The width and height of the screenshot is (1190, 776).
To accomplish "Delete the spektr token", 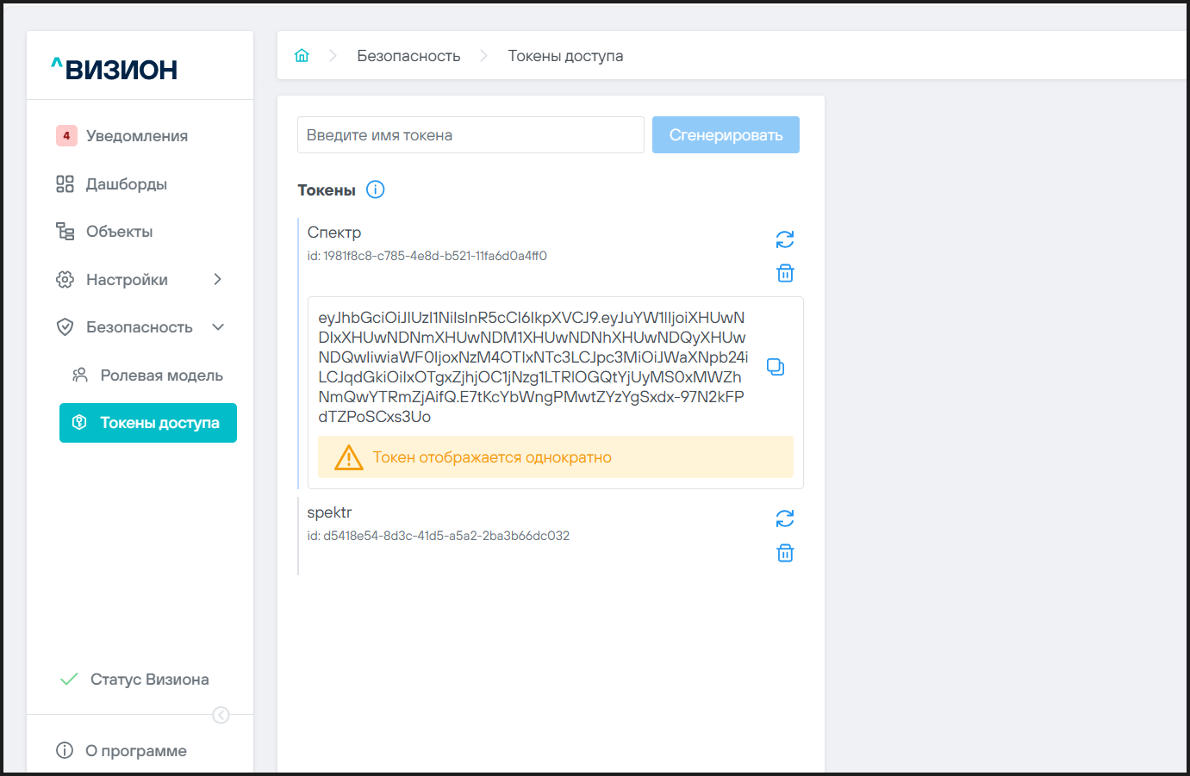I will (785, 553).
